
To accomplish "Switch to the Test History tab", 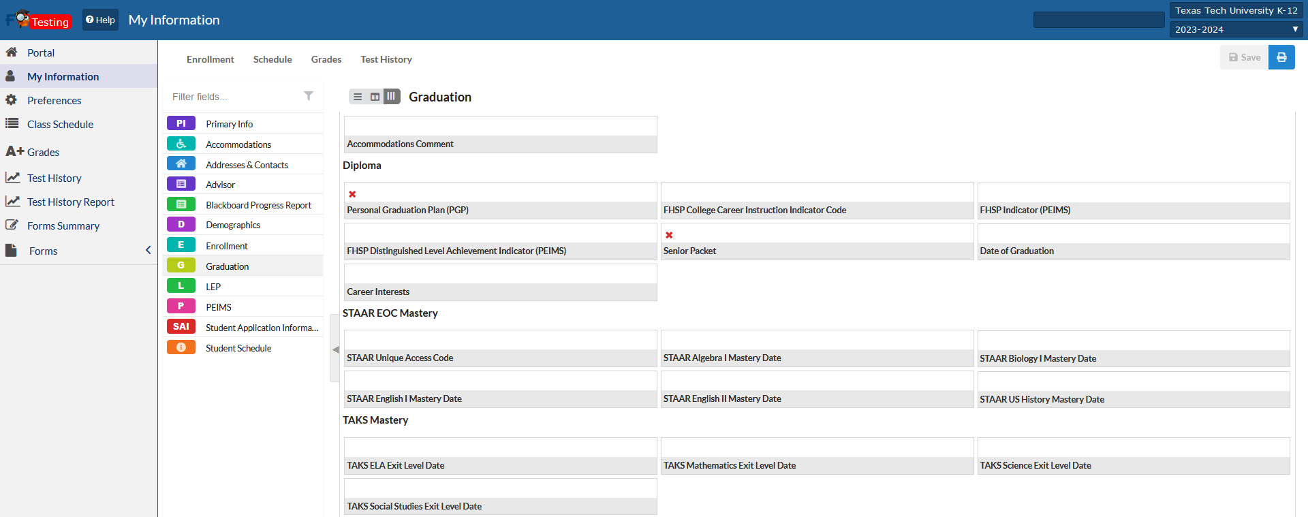I will 386,59.
